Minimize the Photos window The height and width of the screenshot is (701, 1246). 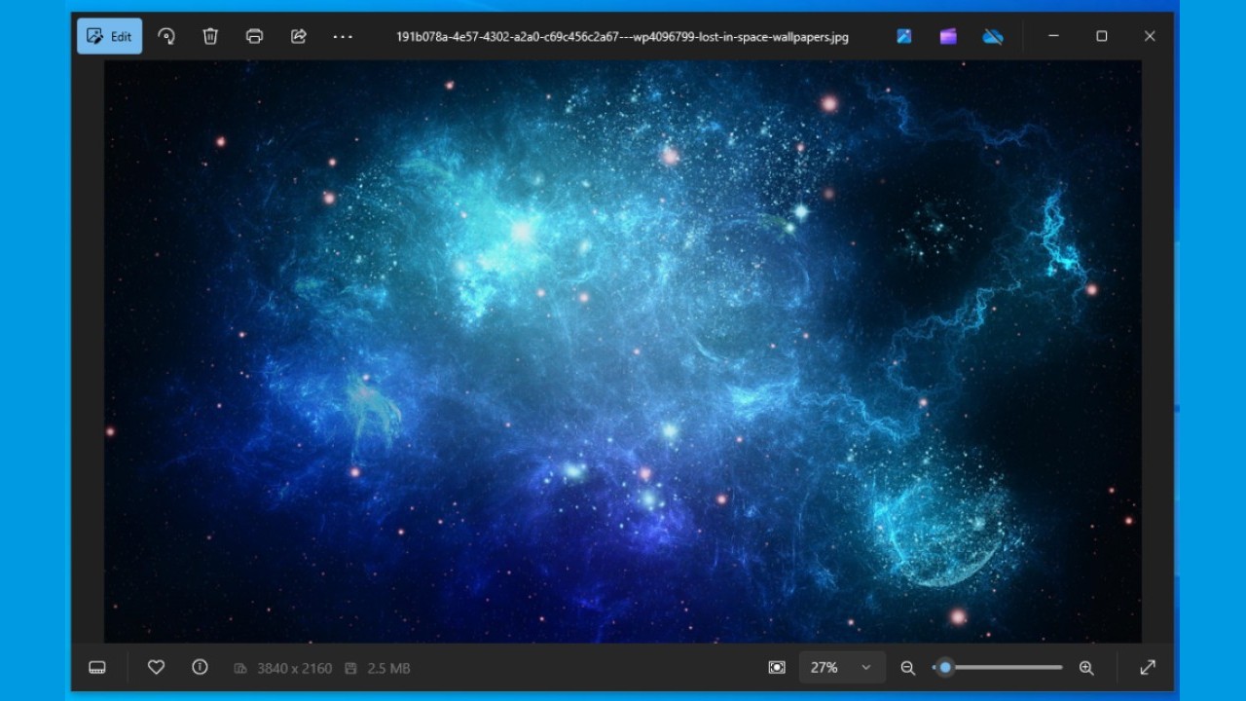[x=1053, y=36]
